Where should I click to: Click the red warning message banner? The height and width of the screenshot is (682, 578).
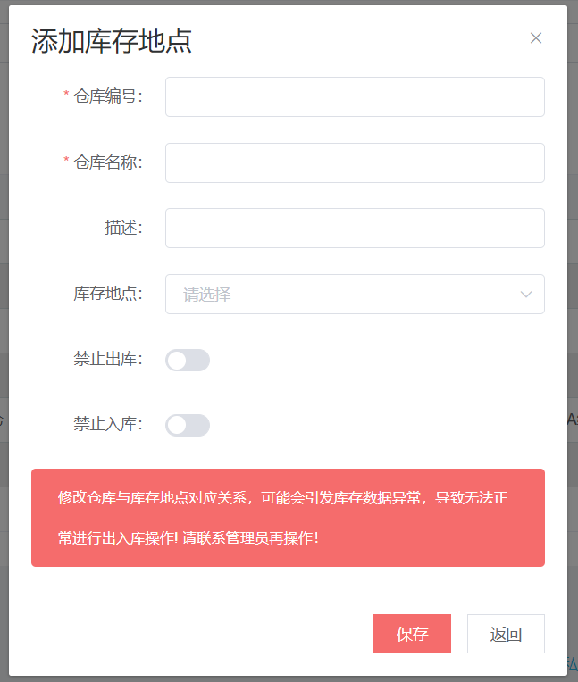click(288, 518)
